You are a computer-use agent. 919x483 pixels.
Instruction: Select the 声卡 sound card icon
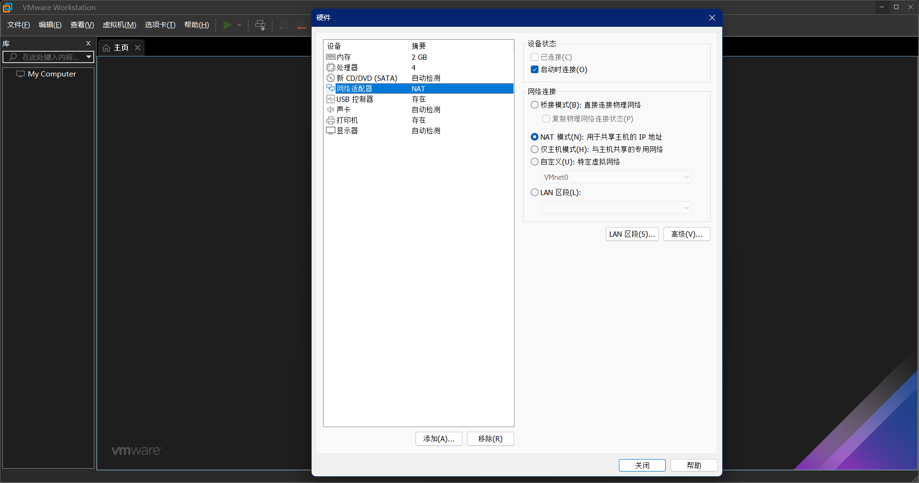[330, 110]
